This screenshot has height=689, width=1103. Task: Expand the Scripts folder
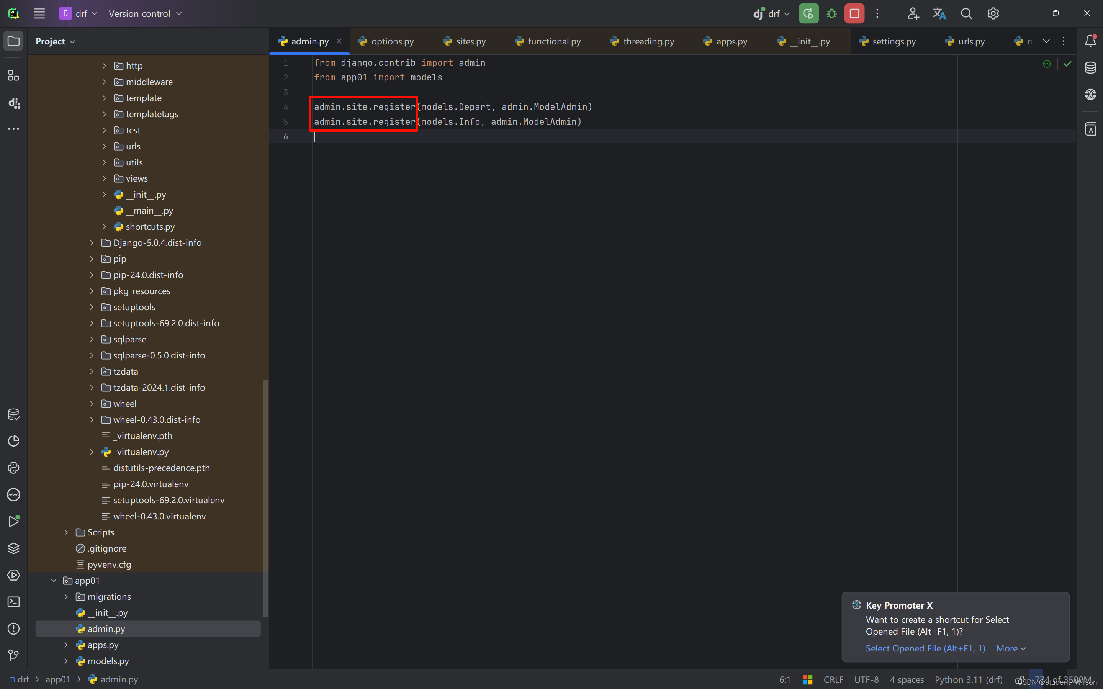pyautogui.click(x=66, y=532)
